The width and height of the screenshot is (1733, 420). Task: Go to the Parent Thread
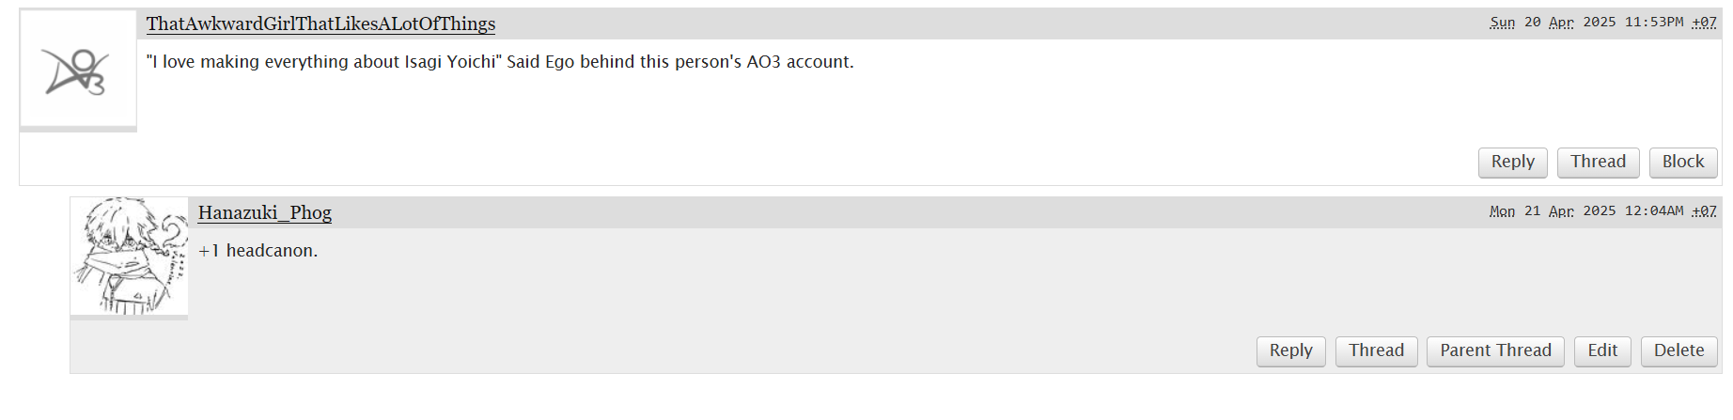pyautogui.click(x=1495, y=350)
